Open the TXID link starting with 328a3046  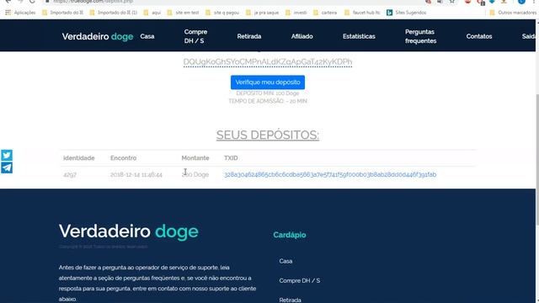click(330, 174)
